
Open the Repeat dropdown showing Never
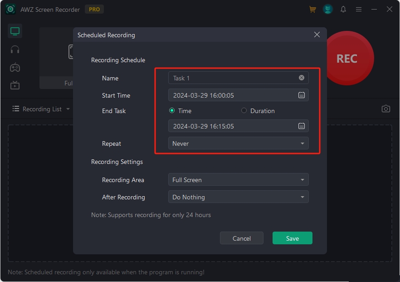(x=238, y=143)
